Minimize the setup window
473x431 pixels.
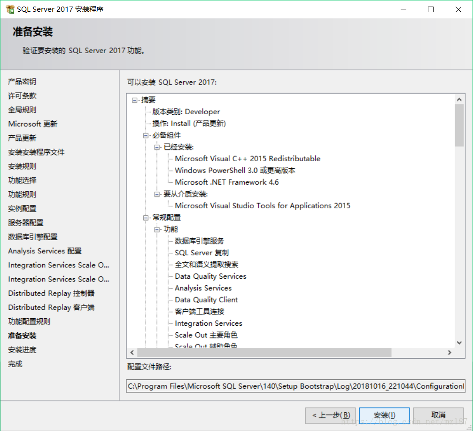click(403, 9)
